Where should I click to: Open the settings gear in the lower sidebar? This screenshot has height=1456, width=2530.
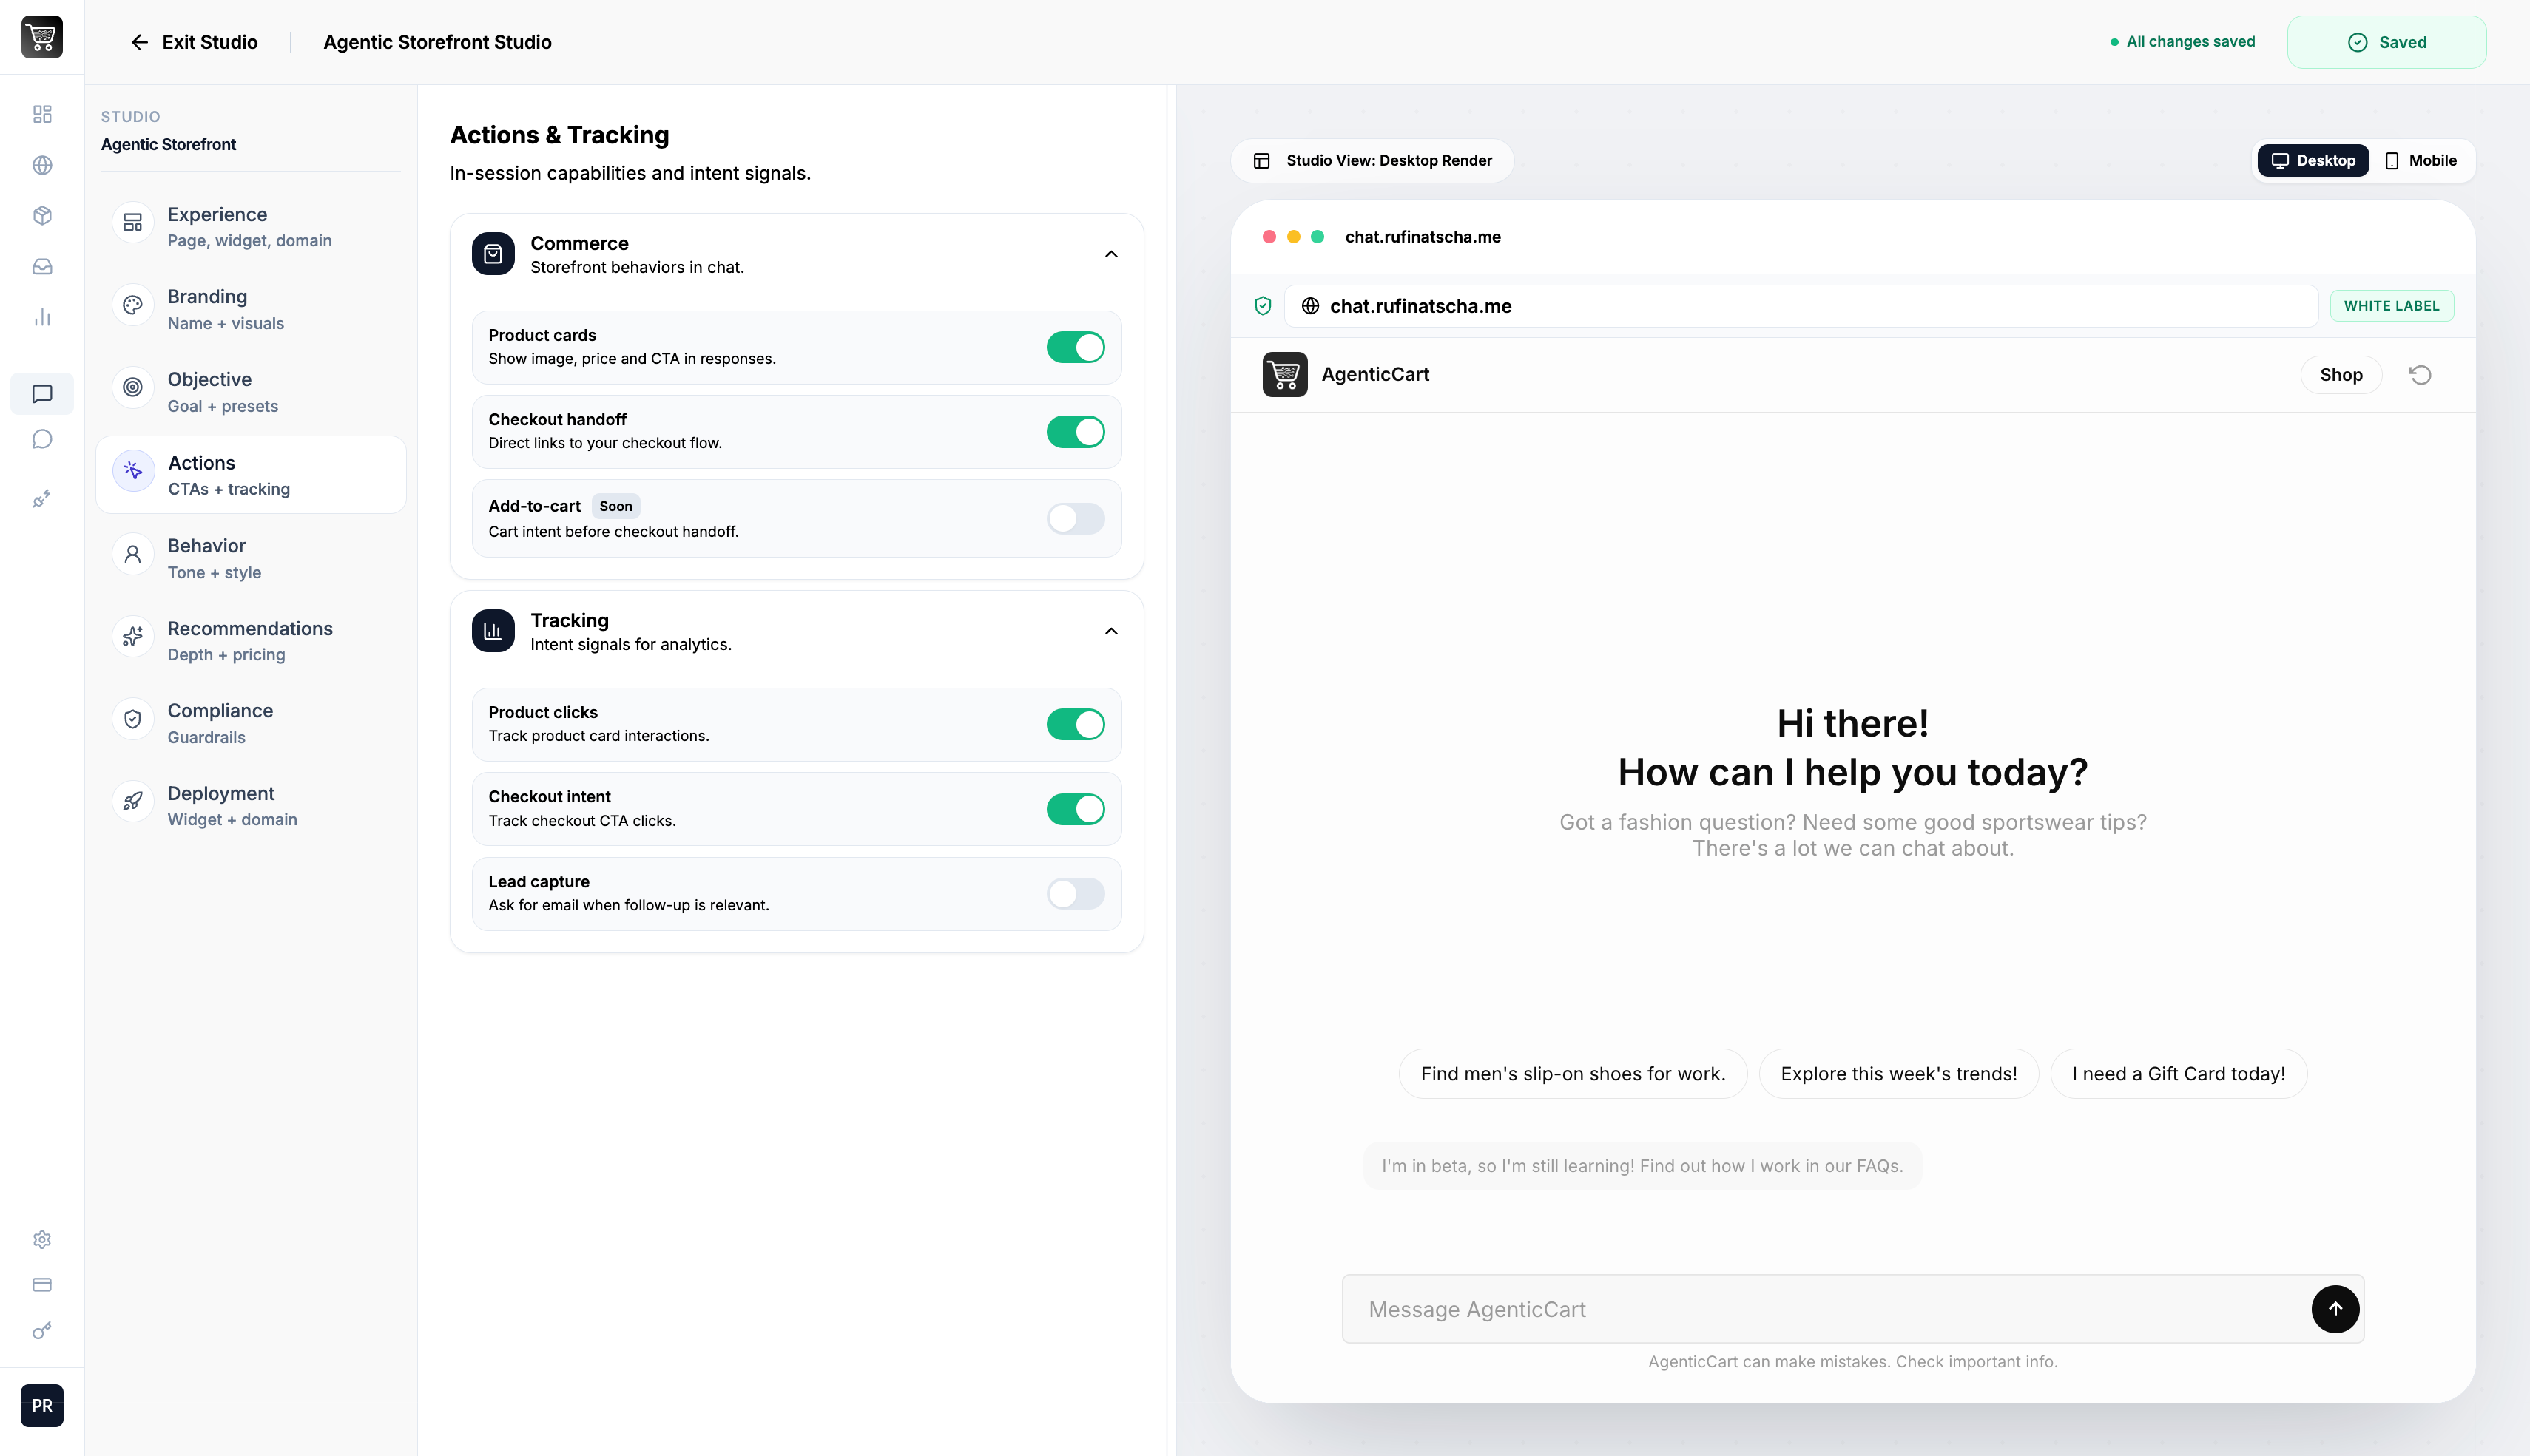(x=42, y=1240)
